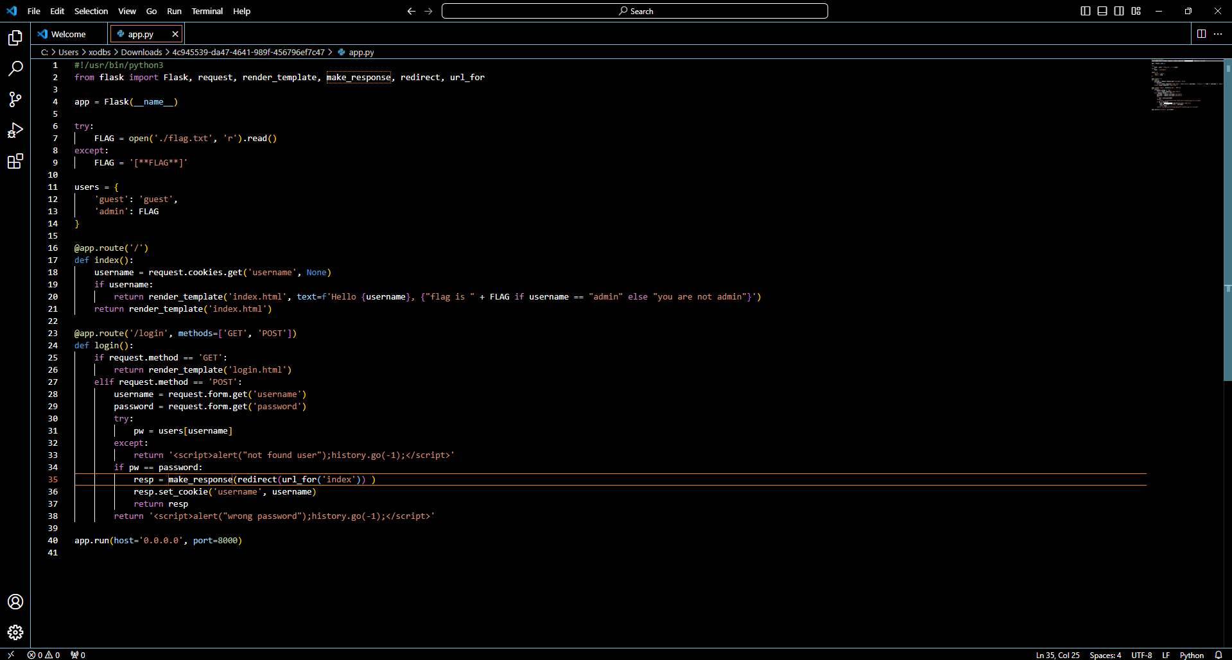Click the 'return resp' line
The width and height of the screenshot is (1232, 660).
pyautogui.click(x=161, y=504)
